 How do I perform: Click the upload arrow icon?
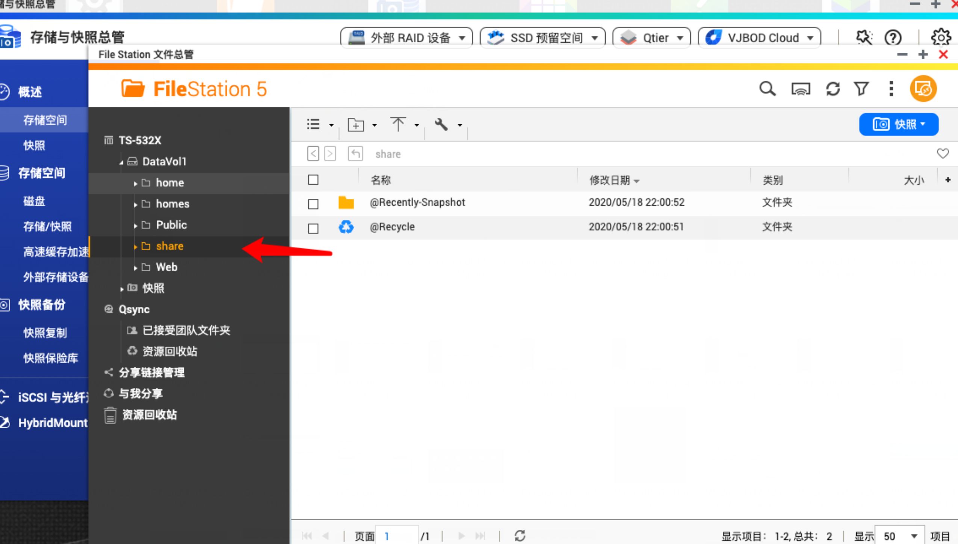point(398,125)
